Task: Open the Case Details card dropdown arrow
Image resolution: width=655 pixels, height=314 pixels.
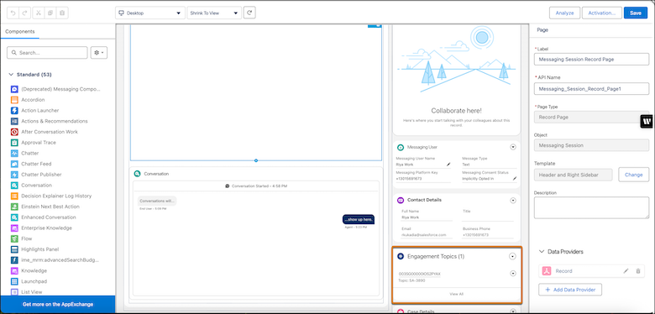Action: 513,311
